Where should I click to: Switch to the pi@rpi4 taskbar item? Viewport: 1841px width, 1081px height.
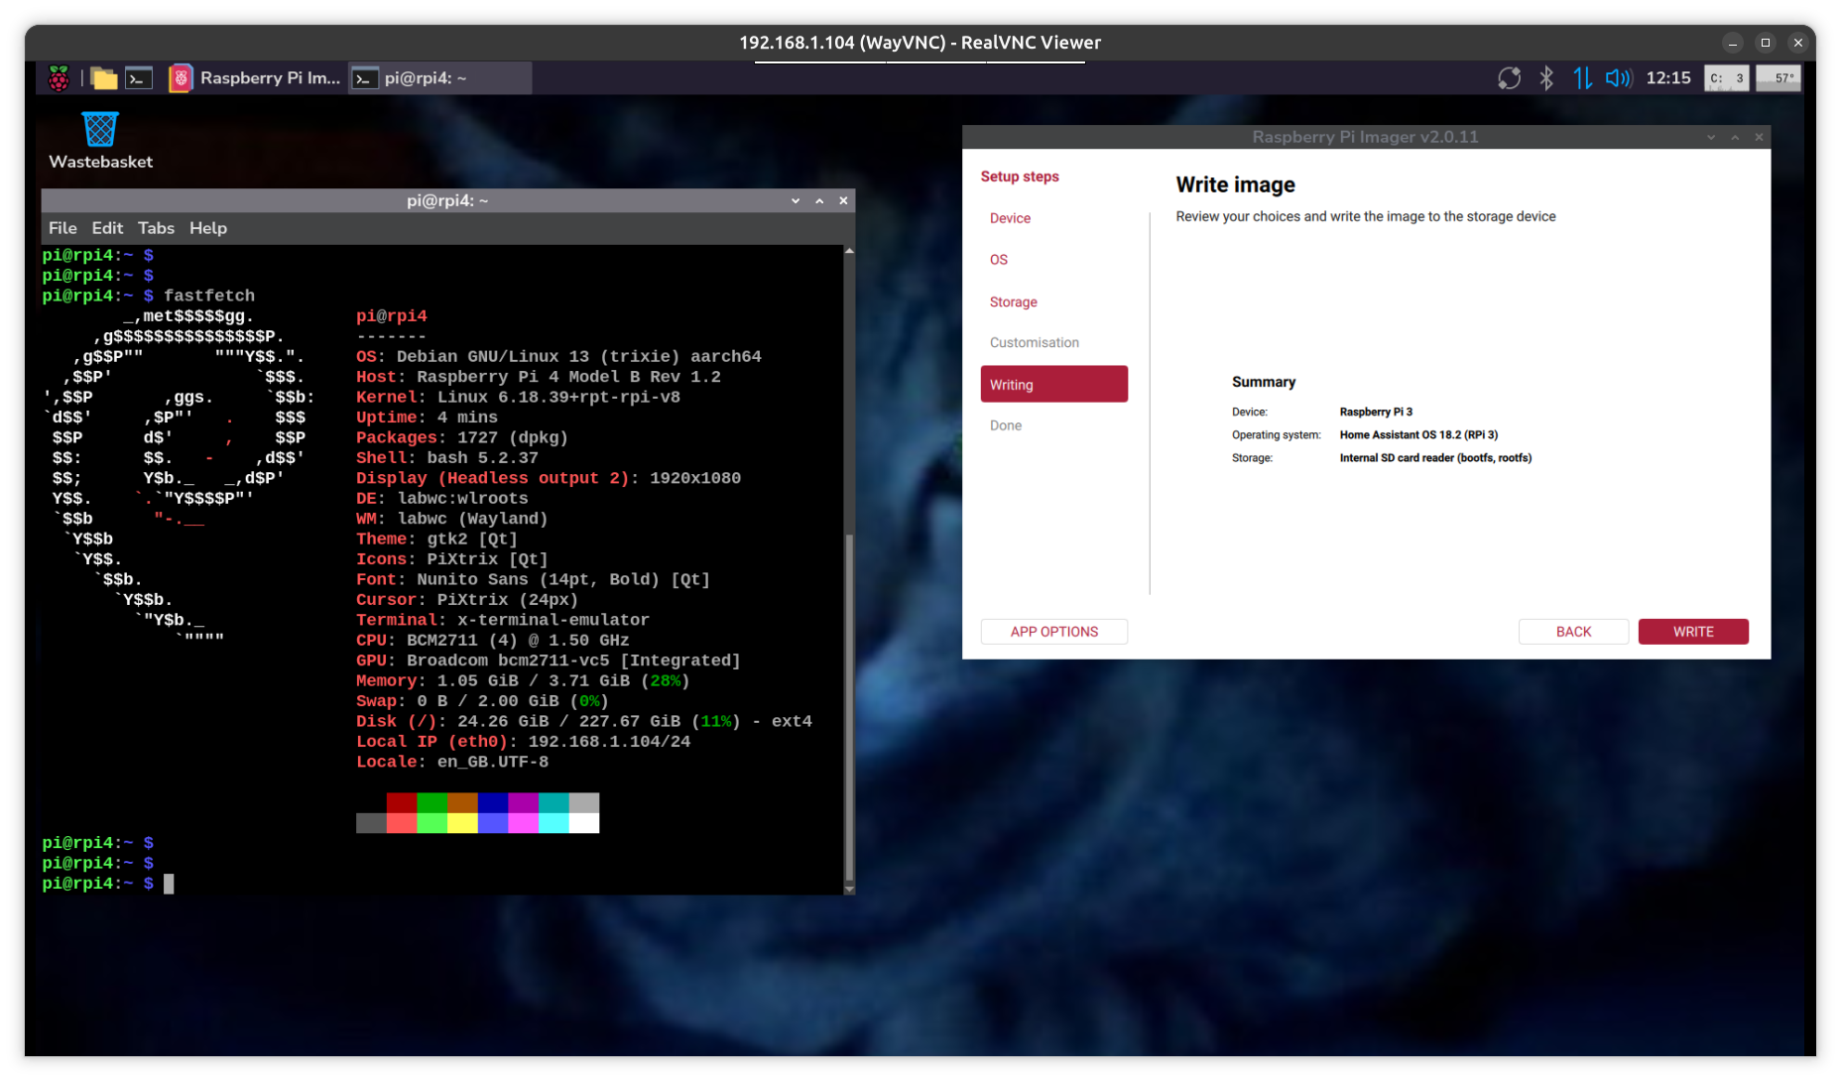pos(440,78)
